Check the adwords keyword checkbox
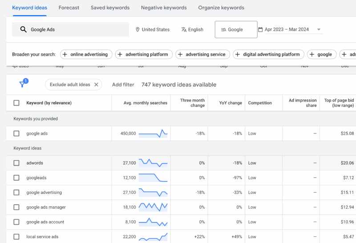This screenshot has height=243, width=356. pos(16,163)
